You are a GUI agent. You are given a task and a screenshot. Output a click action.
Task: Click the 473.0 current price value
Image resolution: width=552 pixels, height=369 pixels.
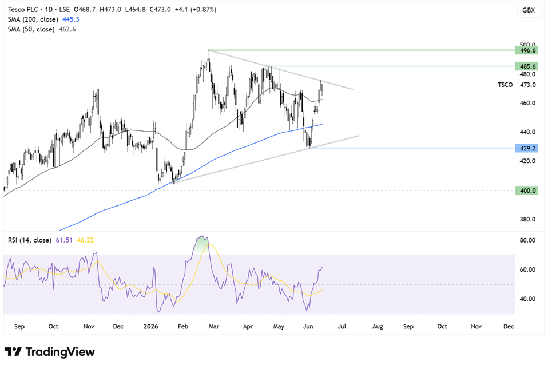(528, 85)
